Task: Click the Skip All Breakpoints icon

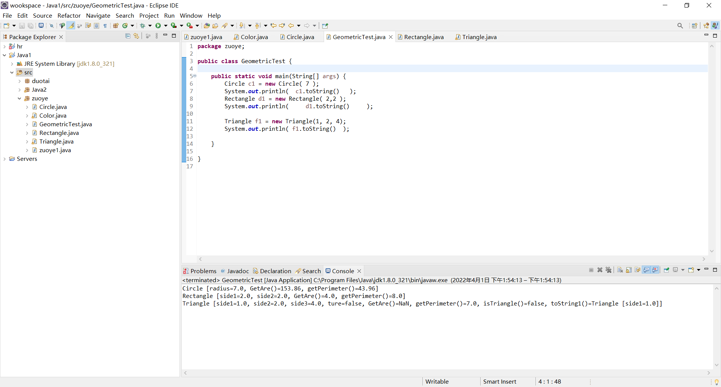Action: [52, 26]
